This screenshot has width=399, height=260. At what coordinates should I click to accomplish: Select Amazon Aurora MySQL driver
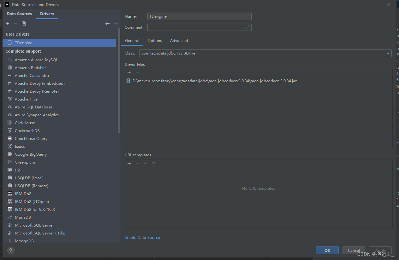coord(59,60)
